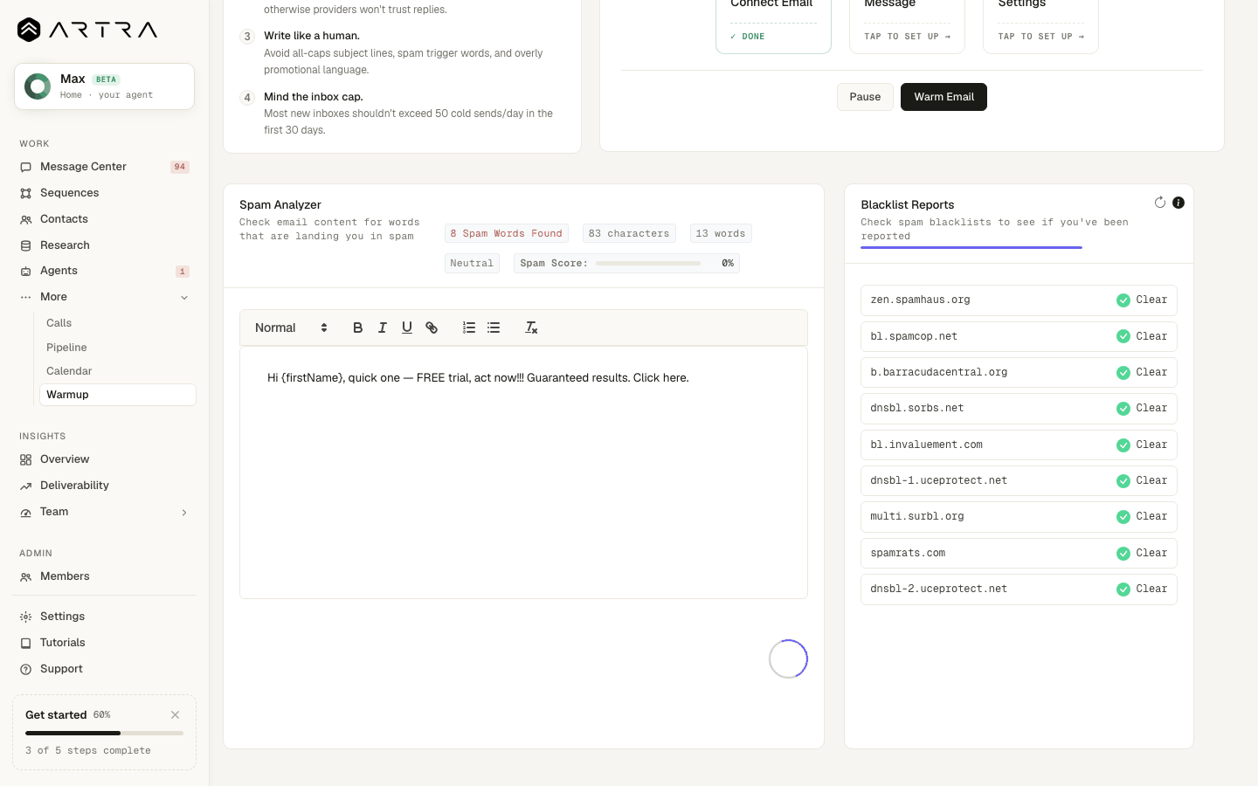Image resolution: width=1258 pixels, height=786 pixels.
Task: Toggle bold formatting in the editor
Action: (x=357, y=327)
